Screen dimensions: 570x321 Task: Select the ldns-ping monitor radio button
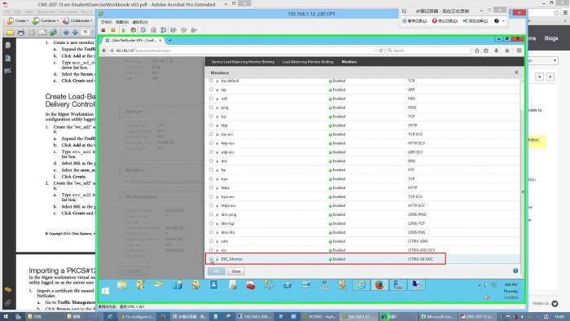[211, 214]
